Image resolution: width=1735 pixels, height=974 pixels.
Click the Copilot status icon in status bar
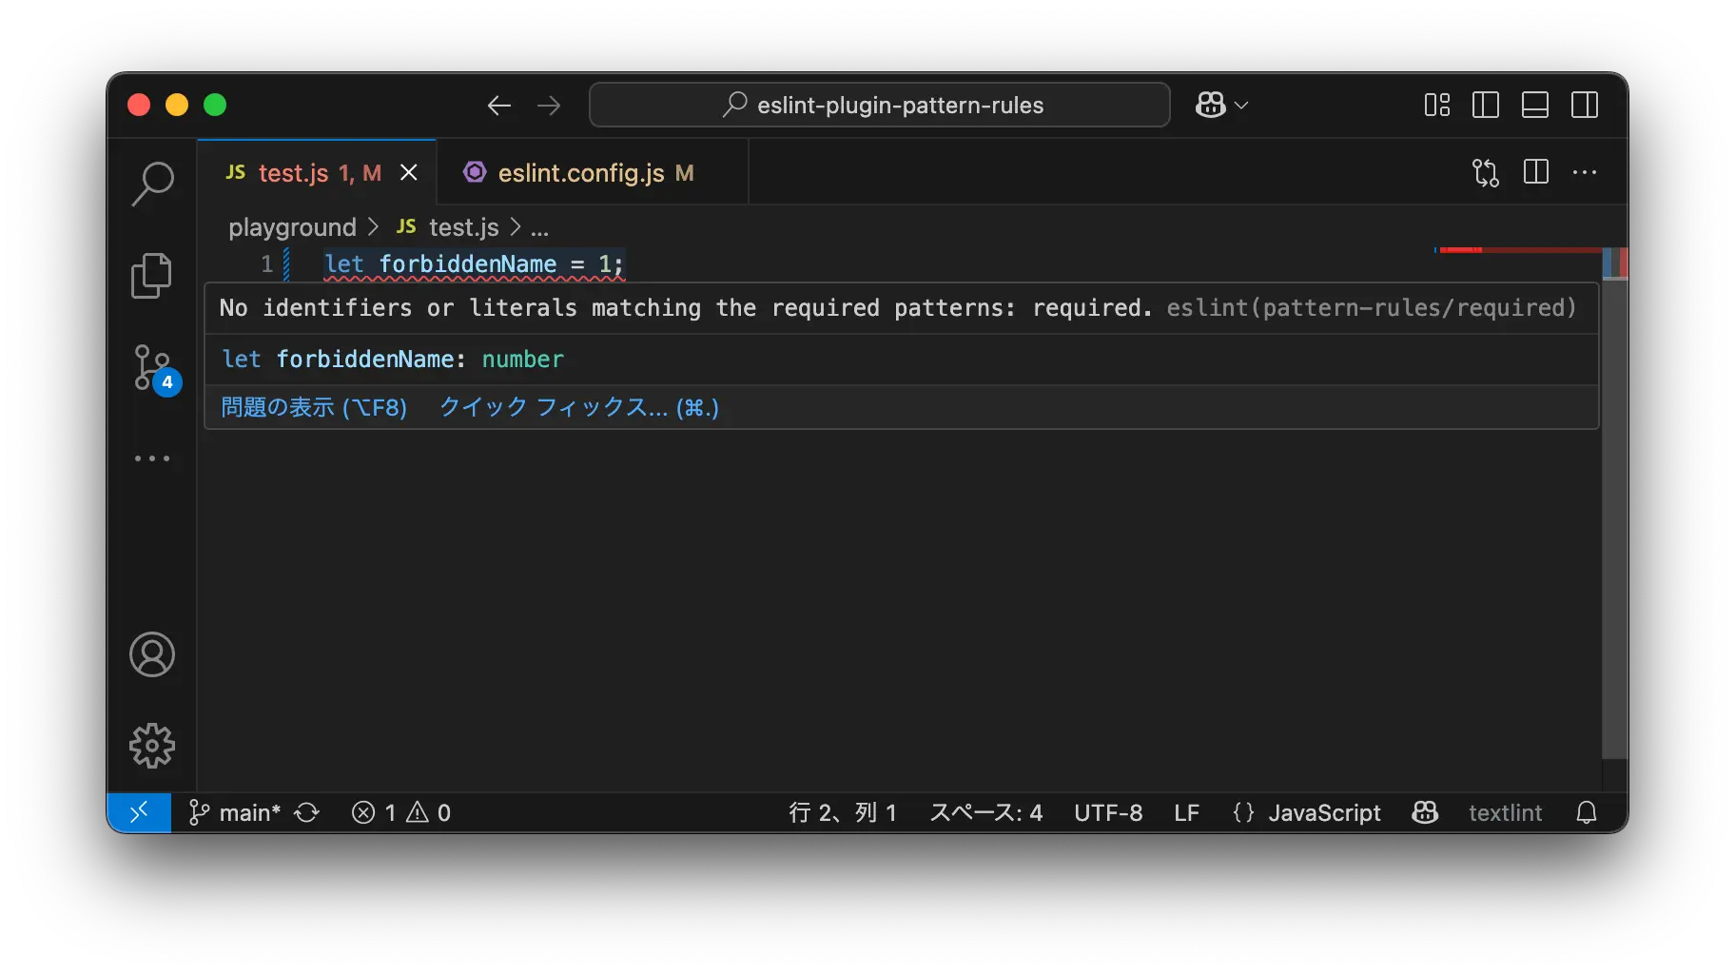(1425, 812)
